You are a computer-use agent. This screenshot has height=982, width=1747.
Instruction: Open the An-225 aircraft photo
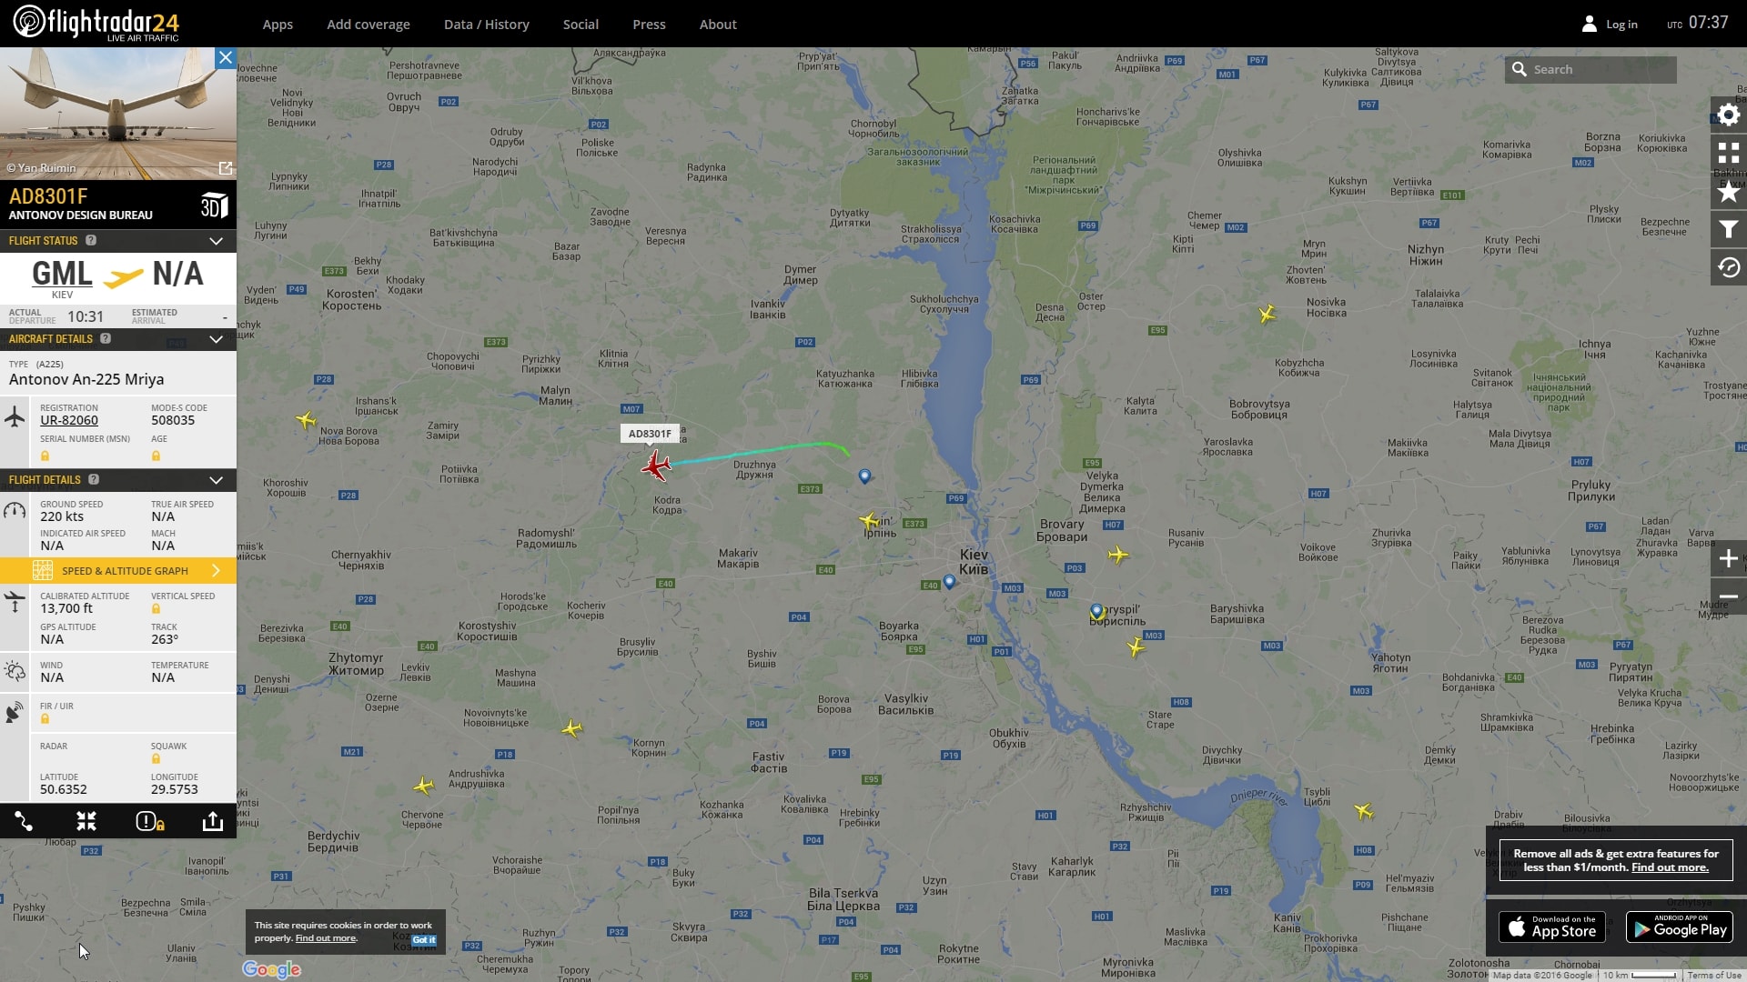tap(118, 114)
